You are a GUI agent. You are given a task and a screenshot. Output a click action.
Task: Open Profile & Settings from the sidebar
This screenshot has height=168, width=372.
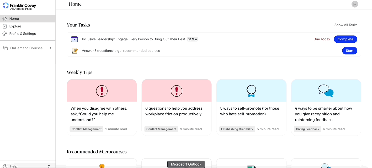click(x=23, y=33)
